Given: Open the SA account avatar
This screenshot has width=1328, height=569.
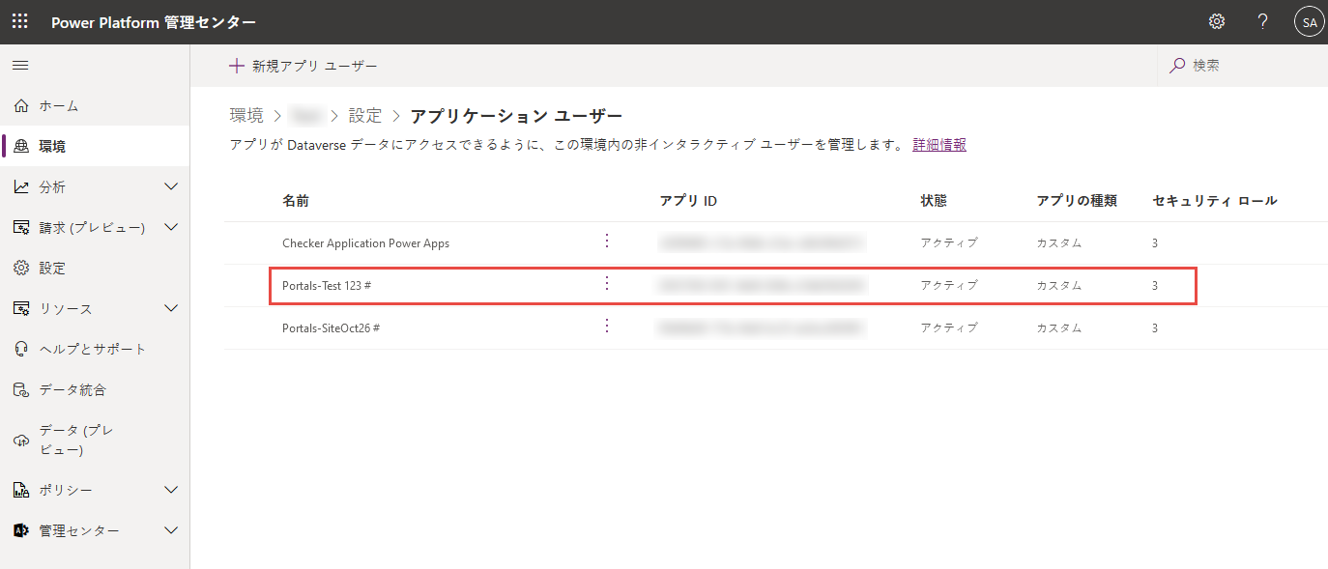Looking at the screenshot, I should click(1309, 21).
